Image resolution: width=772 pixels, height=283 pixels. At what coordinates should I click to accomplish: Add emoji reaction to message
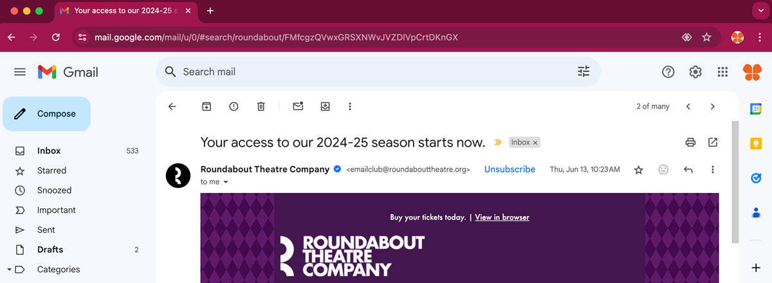(663, 170)
